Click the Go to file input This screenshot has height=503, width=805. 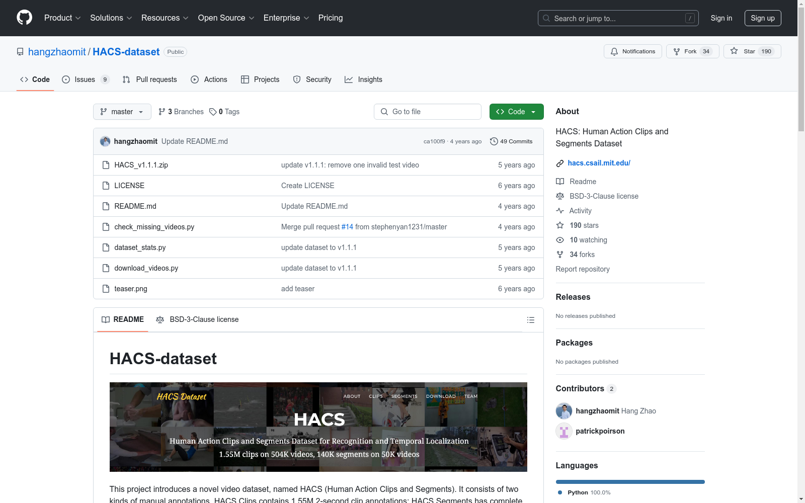(428, 112)
